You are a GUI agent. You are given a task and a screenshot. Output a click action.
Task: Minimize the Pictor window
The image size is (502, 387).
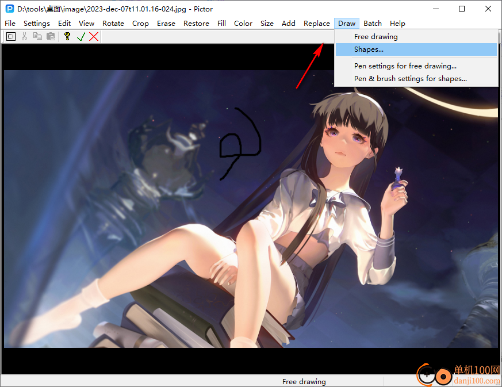click(x=436, y=9)
